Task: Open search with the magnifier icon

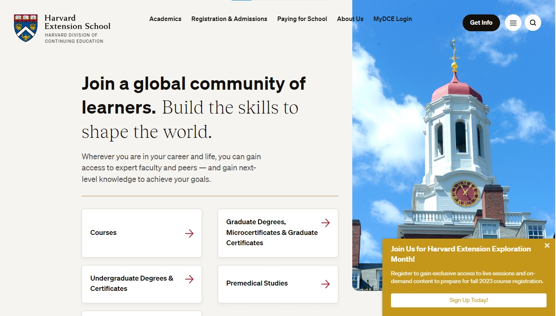Action: pos(533,23)
